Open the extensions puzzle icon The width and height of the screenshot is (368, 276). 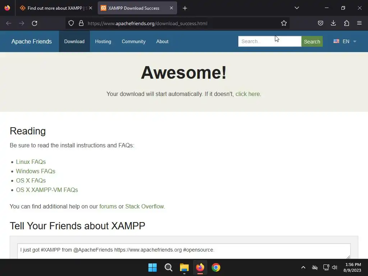point(346,23)
